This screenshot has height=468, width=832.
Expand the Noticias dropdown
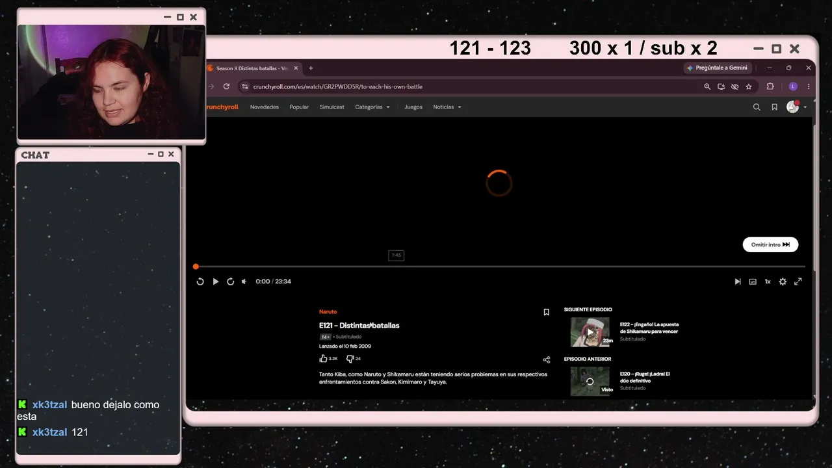pos(447,107)
